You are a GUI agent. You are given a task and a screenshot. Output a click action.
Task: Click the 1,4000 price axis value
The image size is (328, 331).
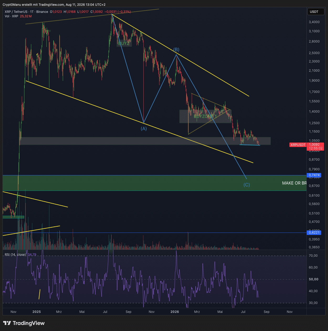tap(314, 112)
